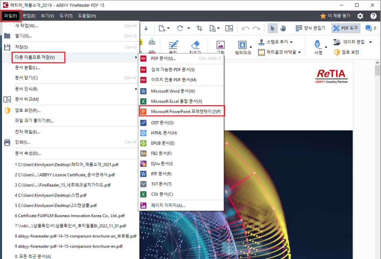The height and width of the screenshot is (259, 381).
Task: Save as 검색 가능한 PDF 문서(S)
Action: coord(181,70)
